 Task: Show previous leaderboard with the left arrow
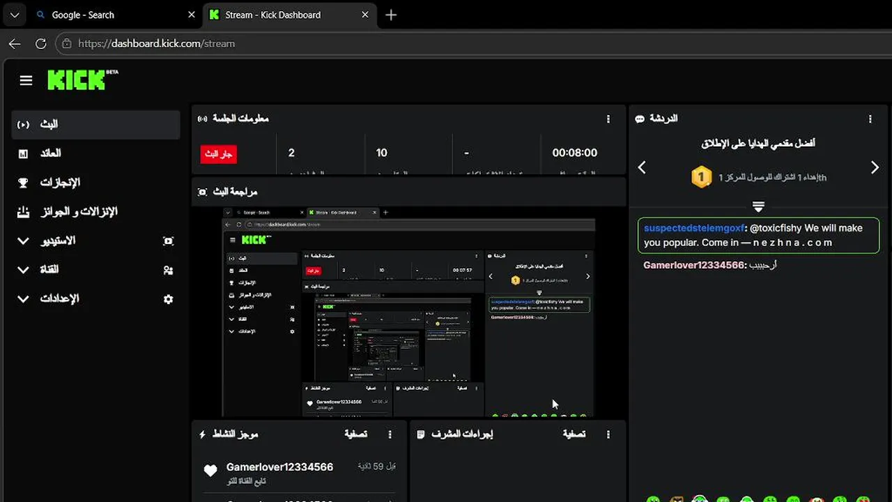click(x=642, y=167)
